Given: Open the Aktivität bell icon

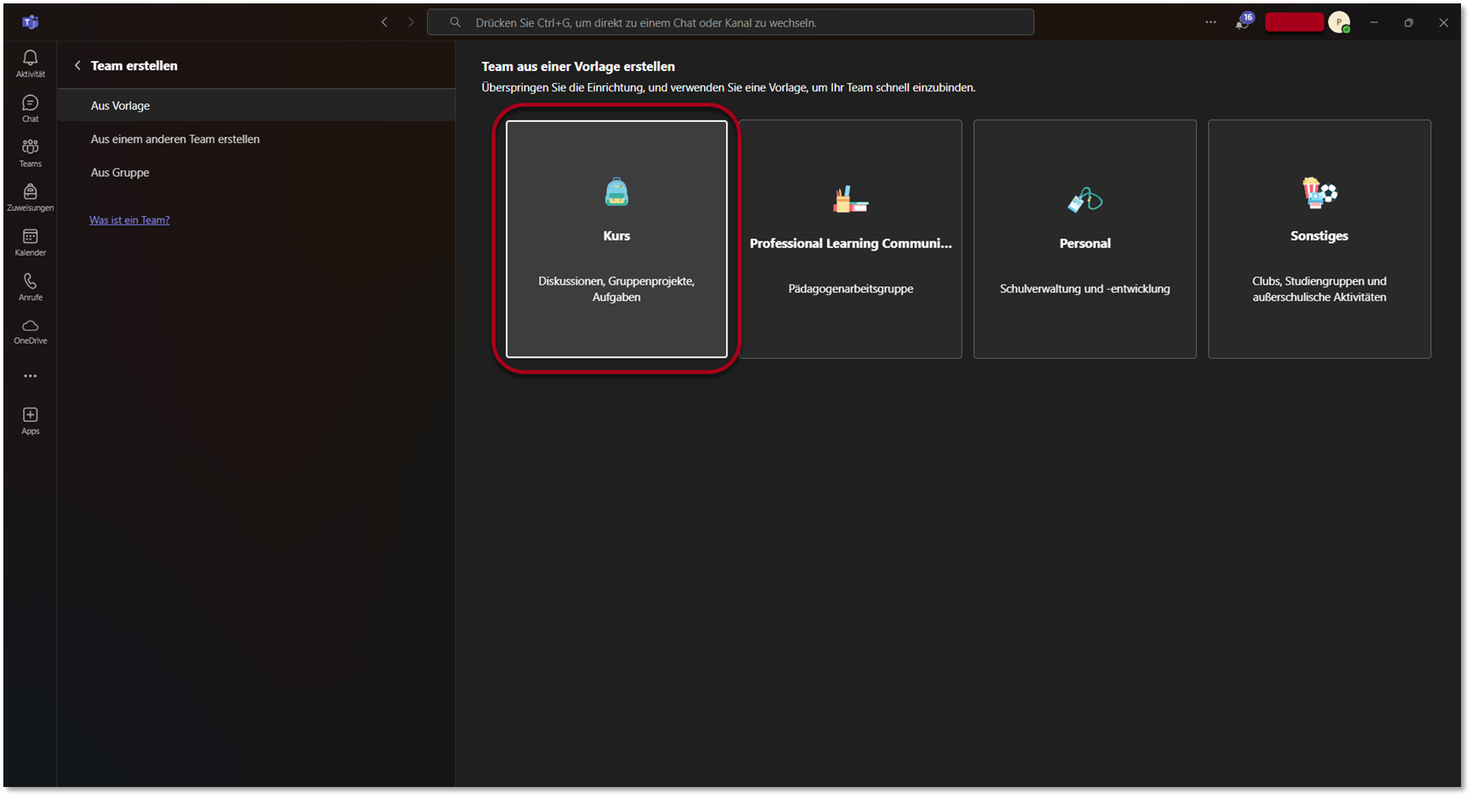Looking at the screenshot, I should click(x=30, y=63).
